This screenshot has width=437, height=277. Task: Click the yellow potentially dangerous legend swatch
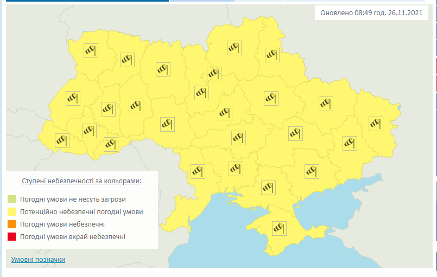point(12,212)
